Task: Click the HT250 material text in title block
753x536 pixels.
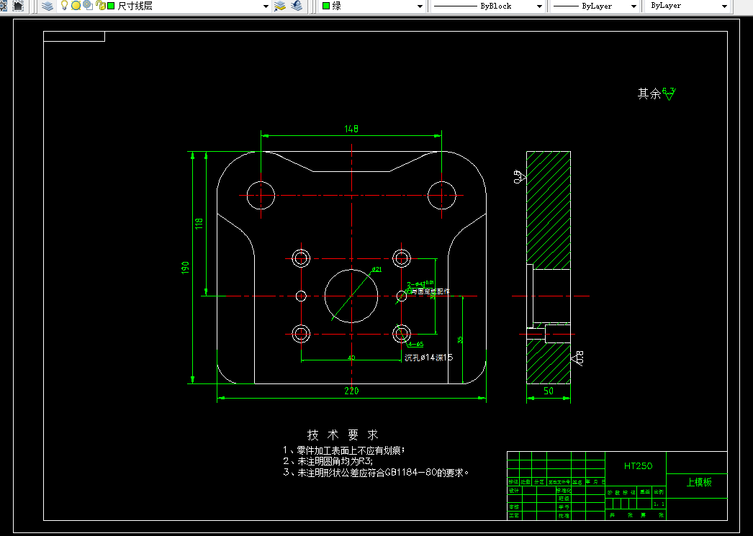Action: (639, 466)
